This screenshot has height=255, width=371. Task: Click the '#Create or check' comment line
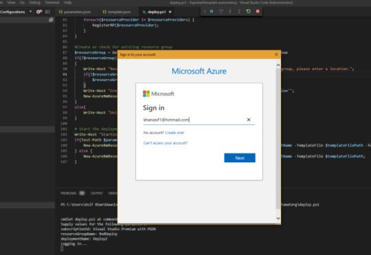coord(123,47)
